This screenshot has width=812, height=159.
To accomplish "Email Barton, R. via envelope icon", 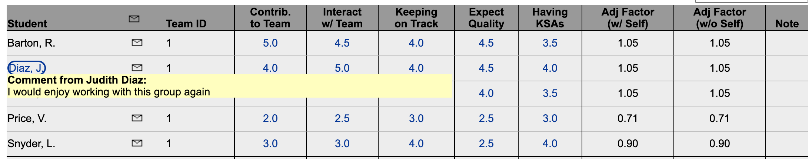I will click(x=137, y=43).
